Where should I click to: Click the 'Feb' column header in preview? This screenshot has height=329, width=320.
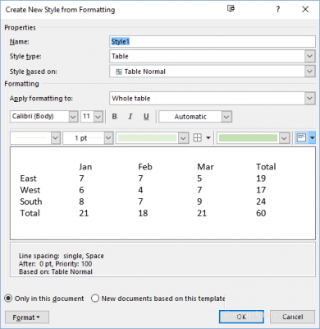(145, 167)
